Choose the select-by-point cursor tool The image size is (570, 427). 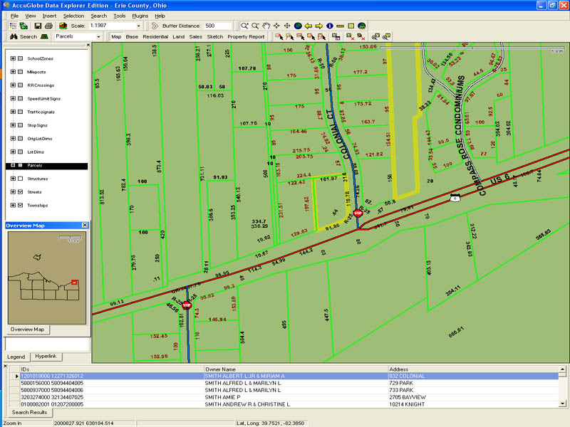[279, 37]
